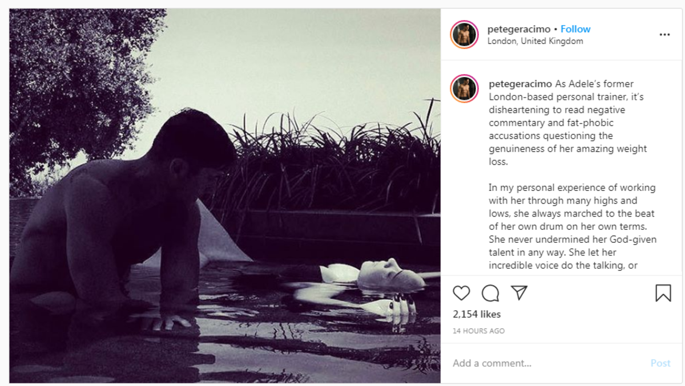Click the caption paragraph about Adele's weight loss

[571, 123]
